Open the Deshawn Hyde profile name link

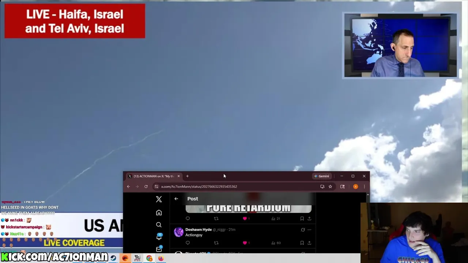click(x=199, y=229)
